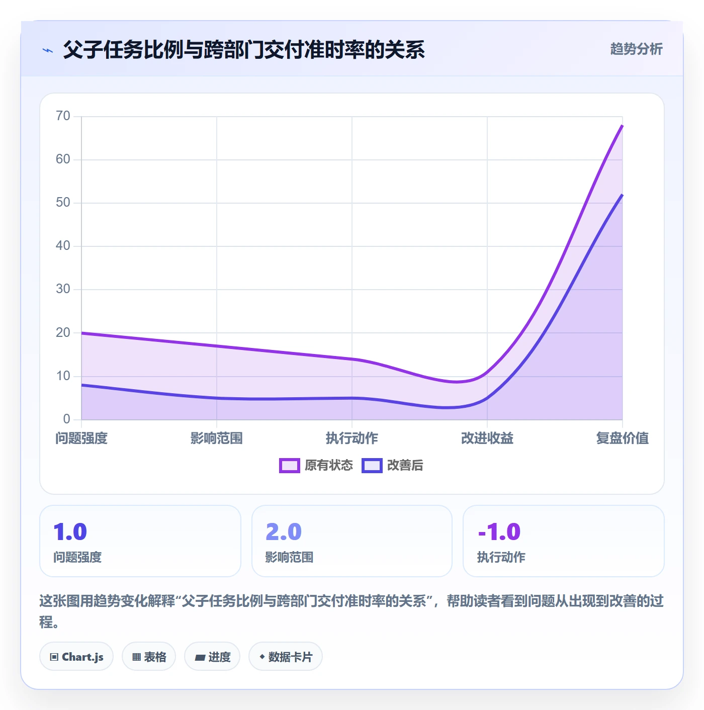The image size is (704, 710).
Task: Click the 问题强度 x-axis label
Action: coord(81,438)
